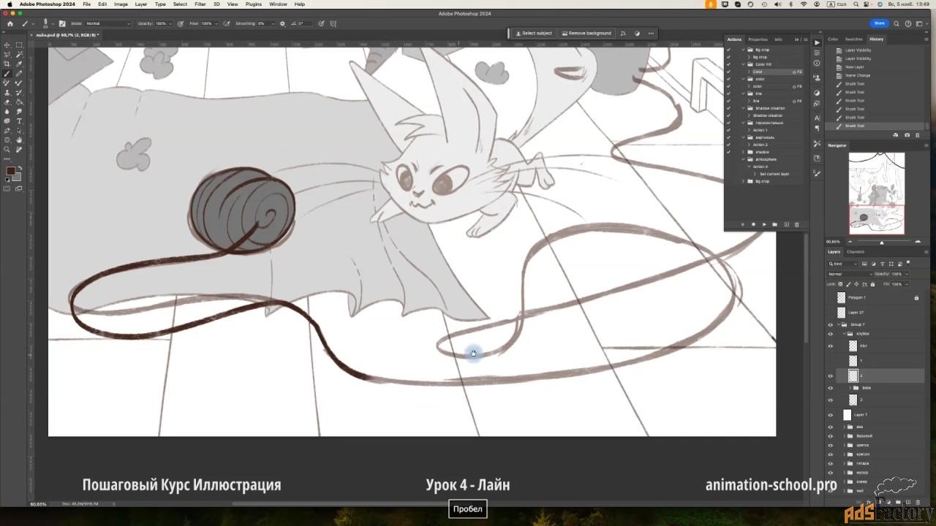Open brush settings gear for smoothing
936x526 pixels.
click(x=282, y=23)
